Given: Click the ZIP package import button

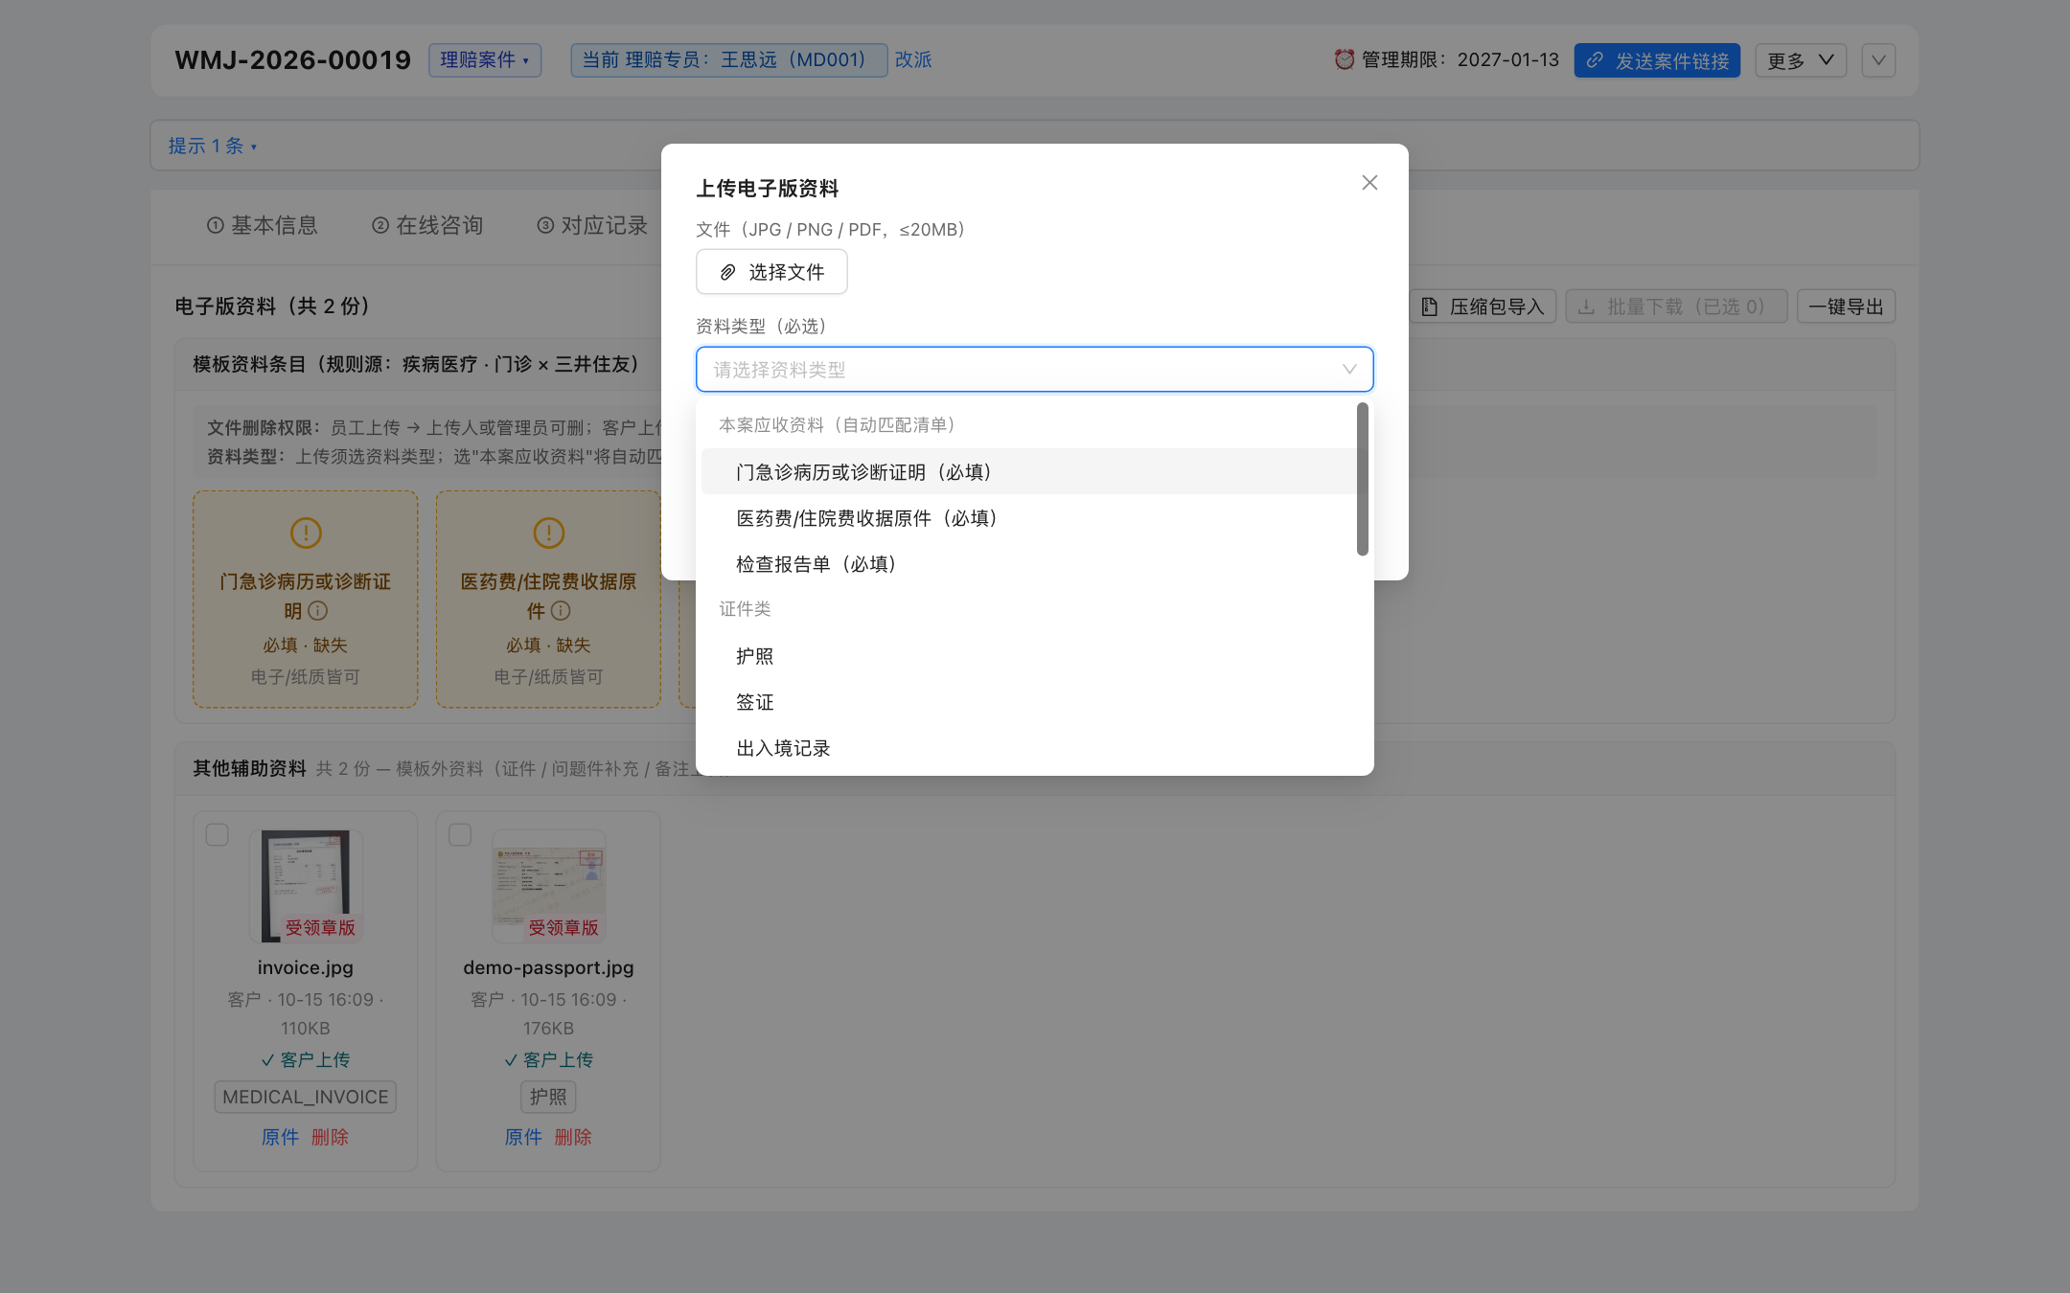Looking at the screenshot, I should click(x=1483, y=306).
